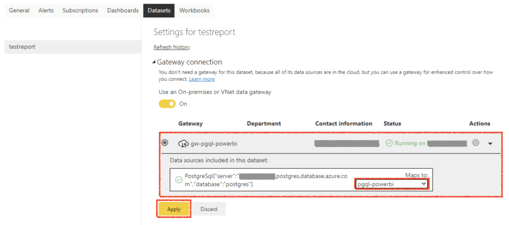Go to the Subscriptions tab
Image resolution: width=509 pixels, height=225 pixels.
[80, 10]
